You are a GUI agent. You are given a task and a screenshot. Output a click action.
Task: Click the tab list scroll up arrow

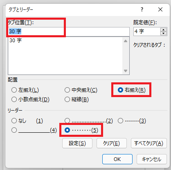tap(126, 41)
